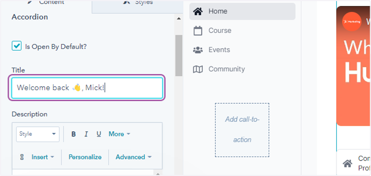Click the Personalize button
The width and height of the screenshot is (371, 176).
pos(85,157)
